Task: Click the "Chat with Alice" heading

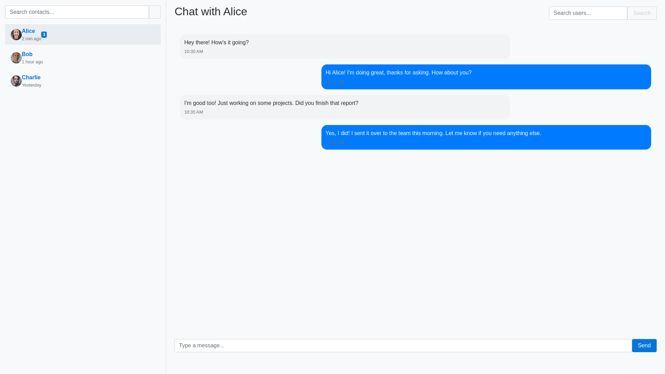Action: point(211,12)
